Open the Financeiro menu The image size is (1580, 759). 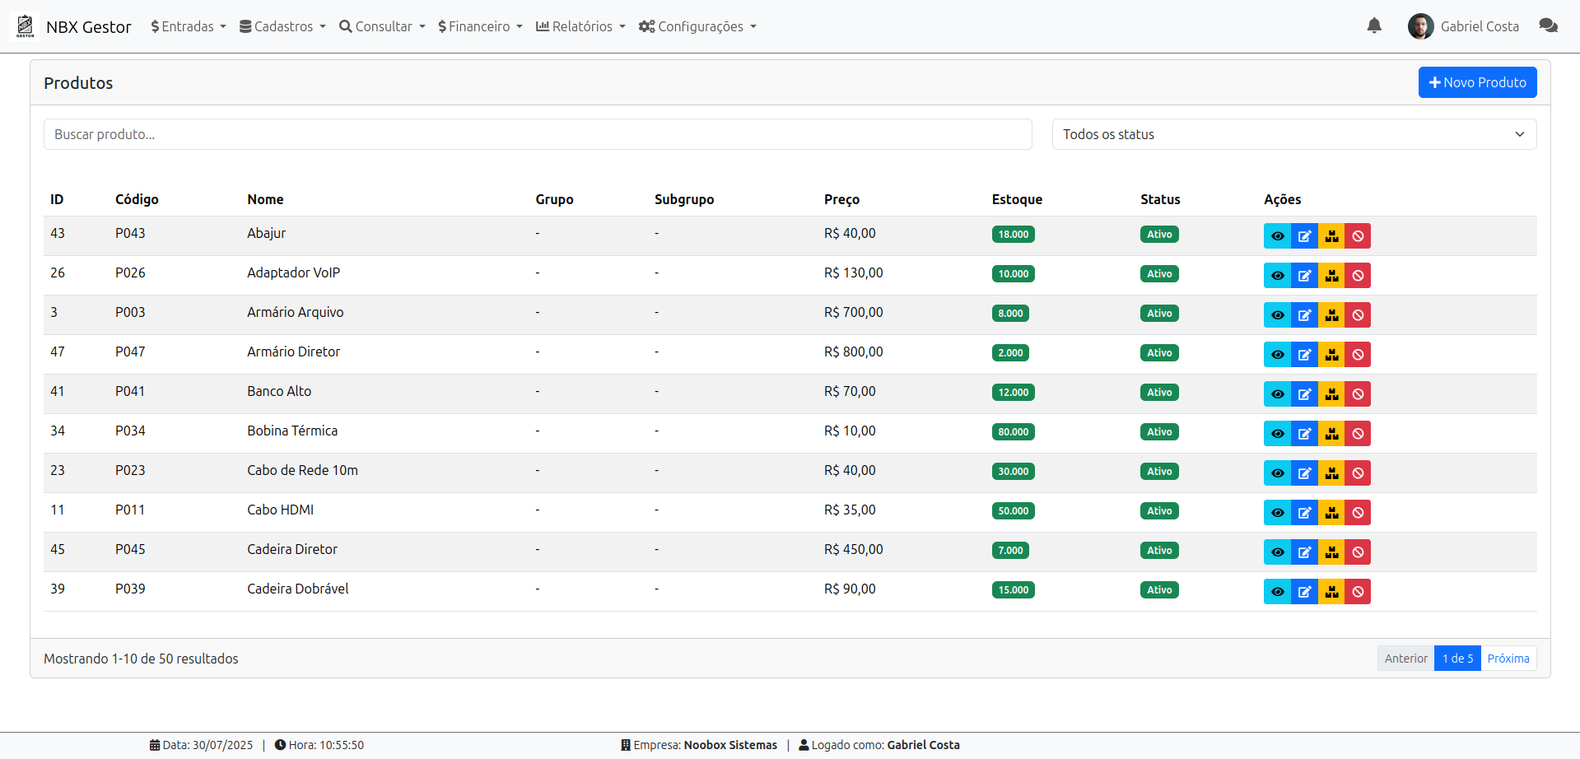(480, 26)
